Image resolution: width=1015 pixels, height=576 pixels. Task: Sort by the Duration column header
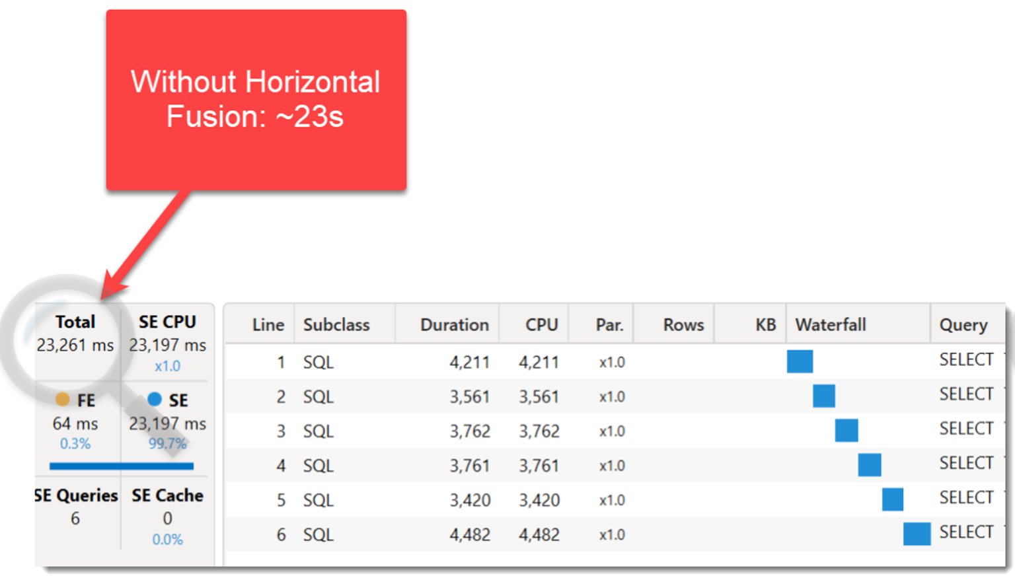(455, 324)
